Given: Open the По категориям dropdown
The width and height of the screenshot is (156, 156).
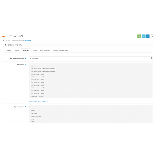Looking at the screenshot, I should point(90,58).
